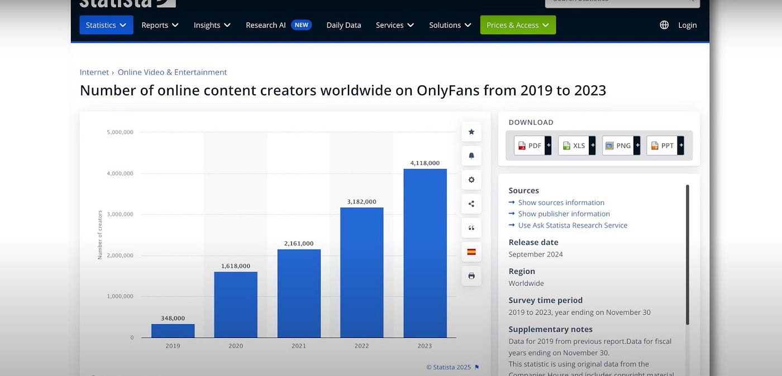Screen dimensions: 782x376
Task: Favorite this statistic with the star icon
Action: pyautogui.click(x=471, y=132)
